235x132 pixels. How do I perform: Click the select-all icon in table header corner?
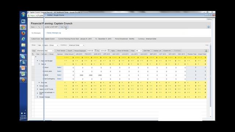click(33, 54)
